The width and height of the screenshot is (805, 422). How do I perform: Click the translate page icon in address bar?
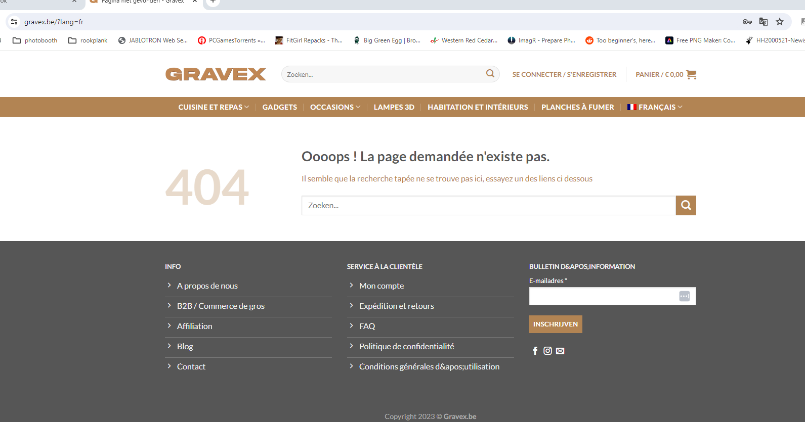764,22
